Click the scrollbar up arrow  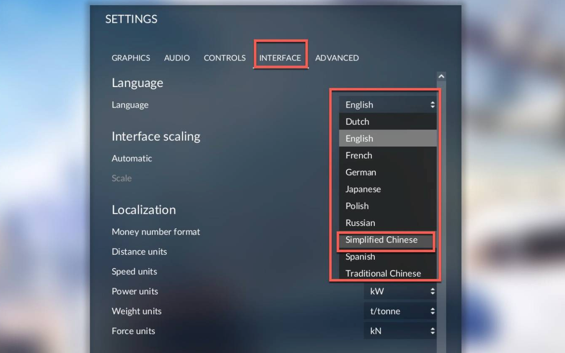point(441,76)
